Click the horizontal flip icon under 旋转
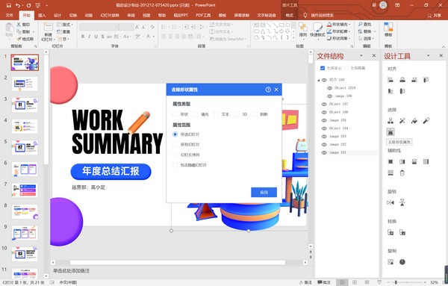The image size is (448, 286). coord(391,202)
